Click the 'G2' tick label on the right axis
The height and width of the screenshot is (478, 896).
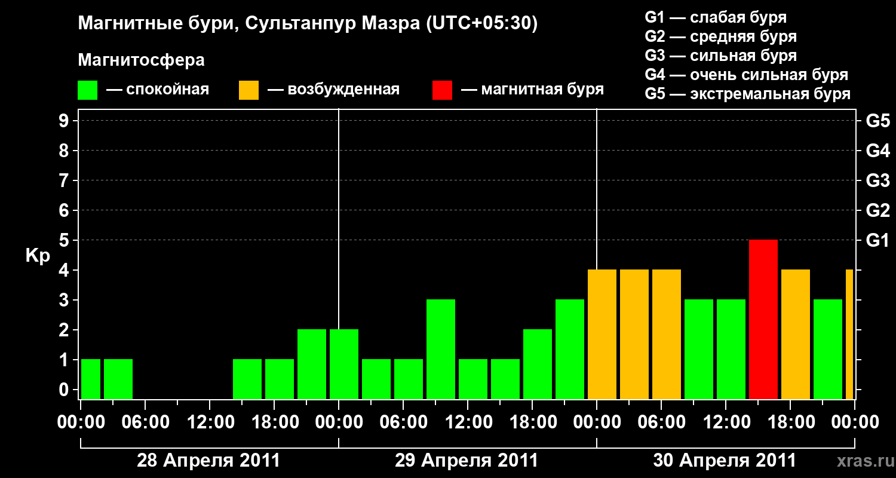pos(878,210)
